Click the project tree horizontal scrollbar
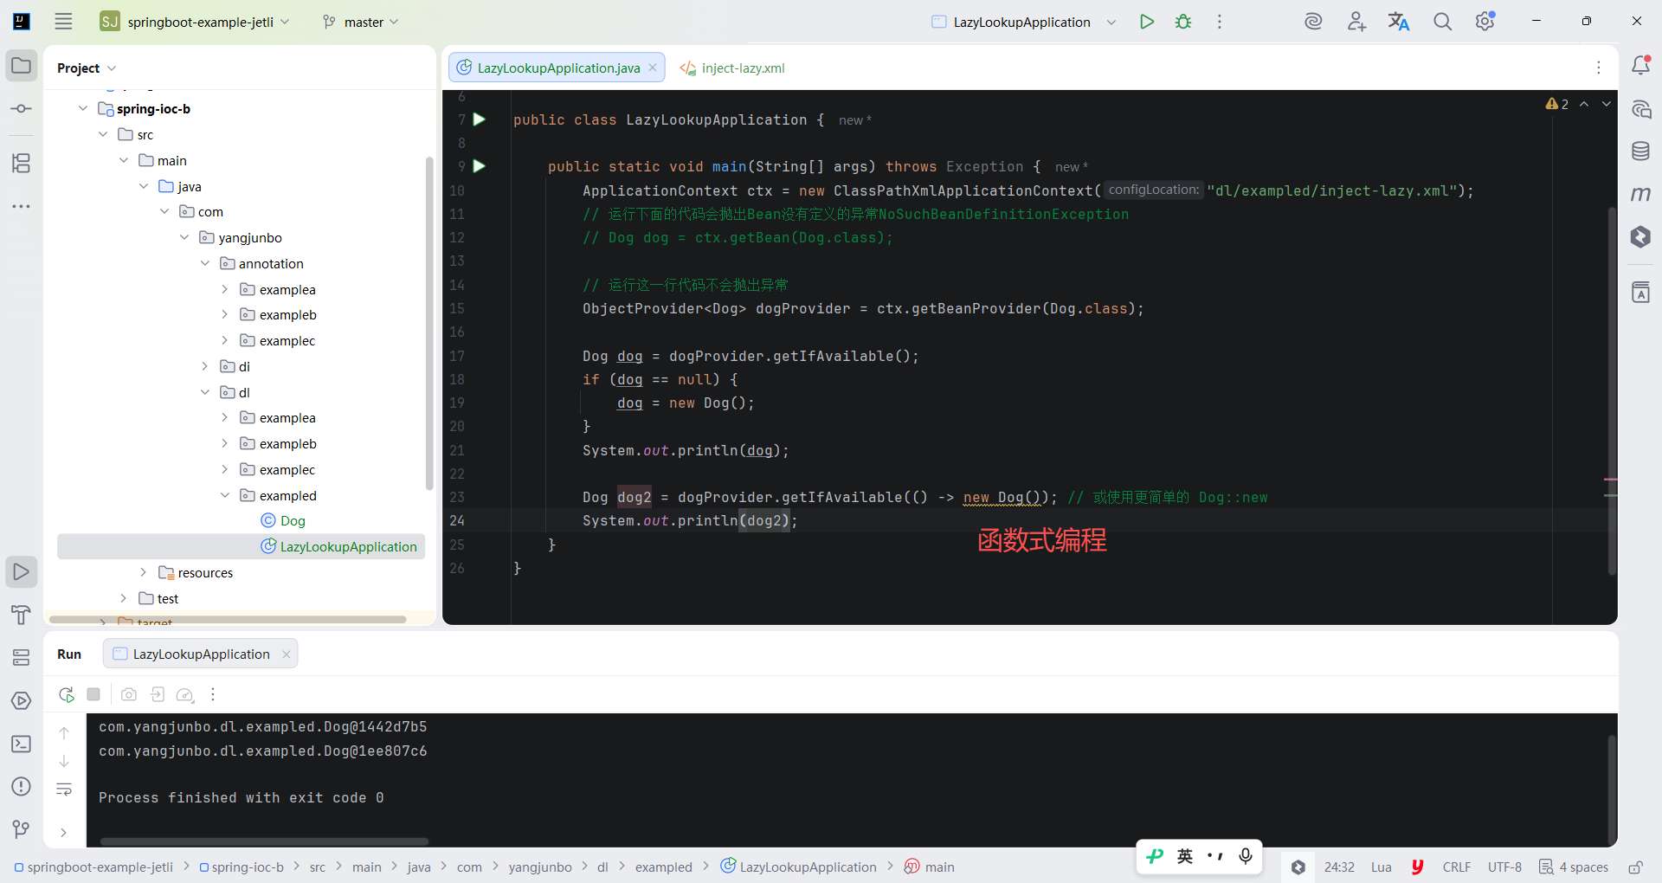The width and height of the screenshot is (1662, 883). point(228,620)
